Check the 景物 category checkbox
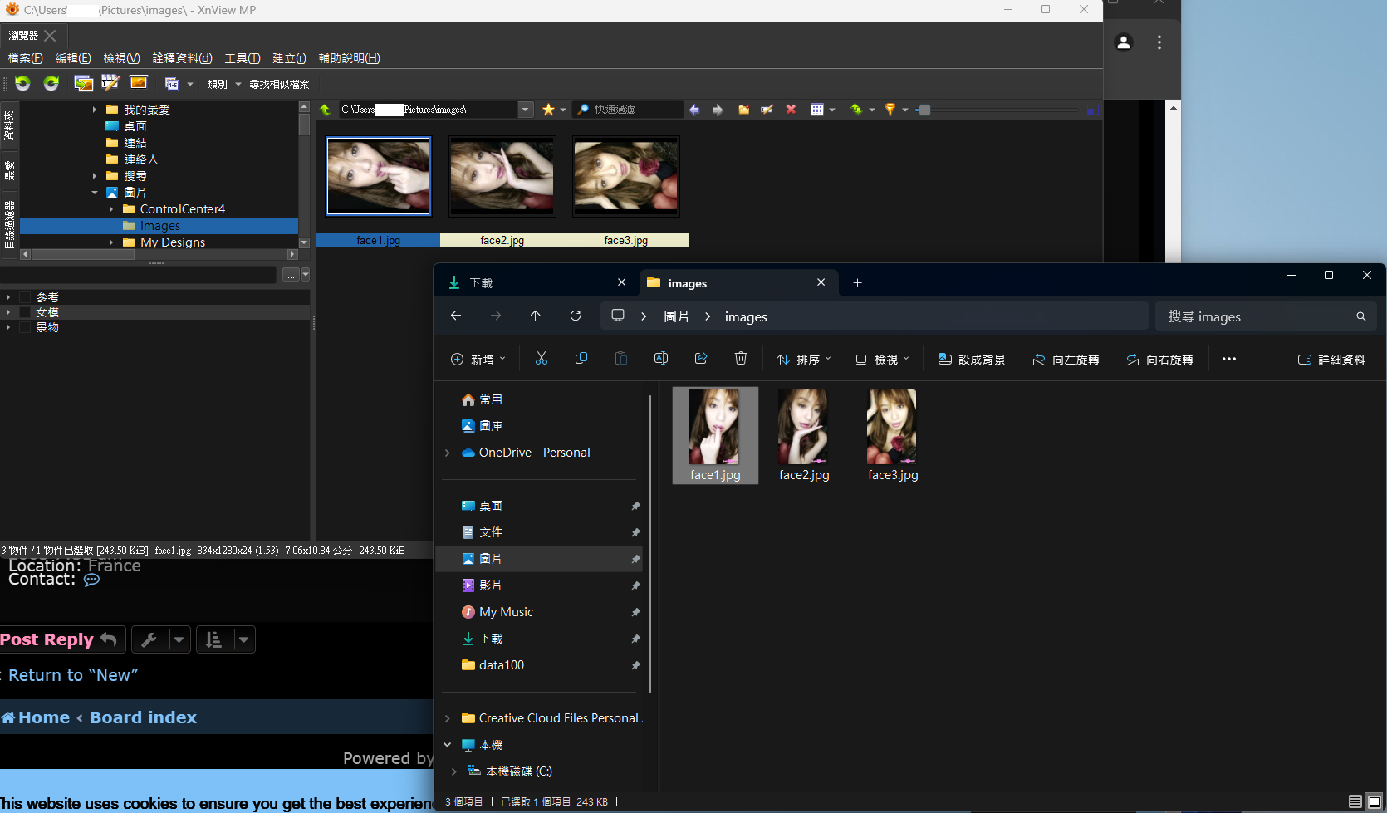Viewport: 1387px width, 813px height. [x=25, y=327]
